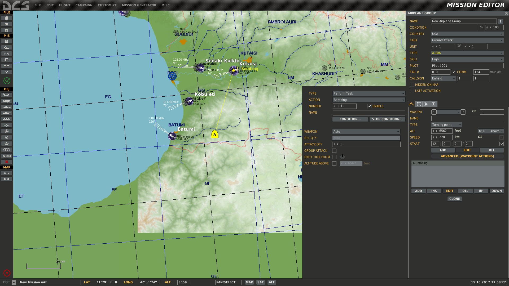Toggle the COMM checkbox
The height and width of the screenshot is (286, 509).
pos(454,72)
